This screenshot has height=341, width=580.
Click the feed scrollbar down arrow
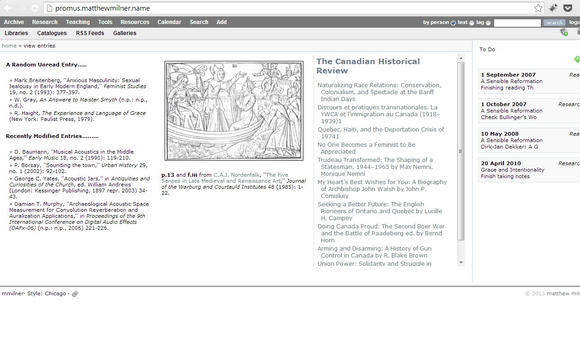[x=461, y=263]
